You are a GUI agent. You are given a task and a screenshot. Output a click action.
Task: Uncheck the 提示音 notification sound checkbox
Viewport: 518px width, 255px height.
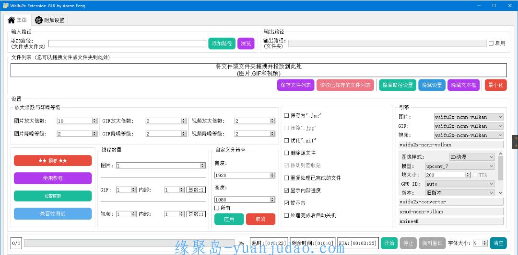coord(287,203)
